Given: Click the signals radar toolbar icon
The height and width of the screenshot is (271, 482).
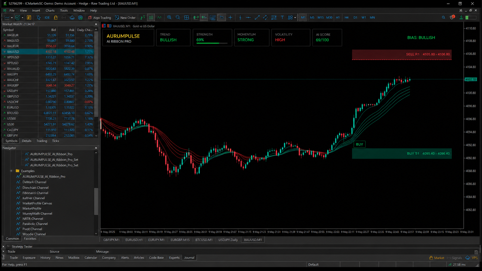Looking at the screenshot, I should tap(80, 18).
